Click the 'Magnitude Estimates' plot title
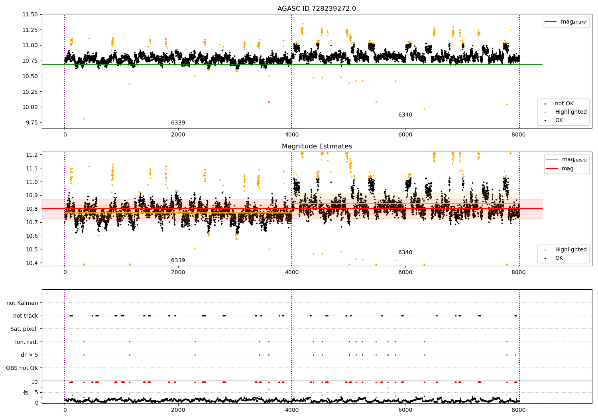 click(317, 146)
